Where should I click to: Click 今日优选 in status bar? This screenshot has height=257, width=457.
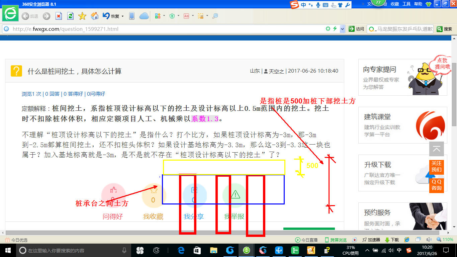click(16, 240)
